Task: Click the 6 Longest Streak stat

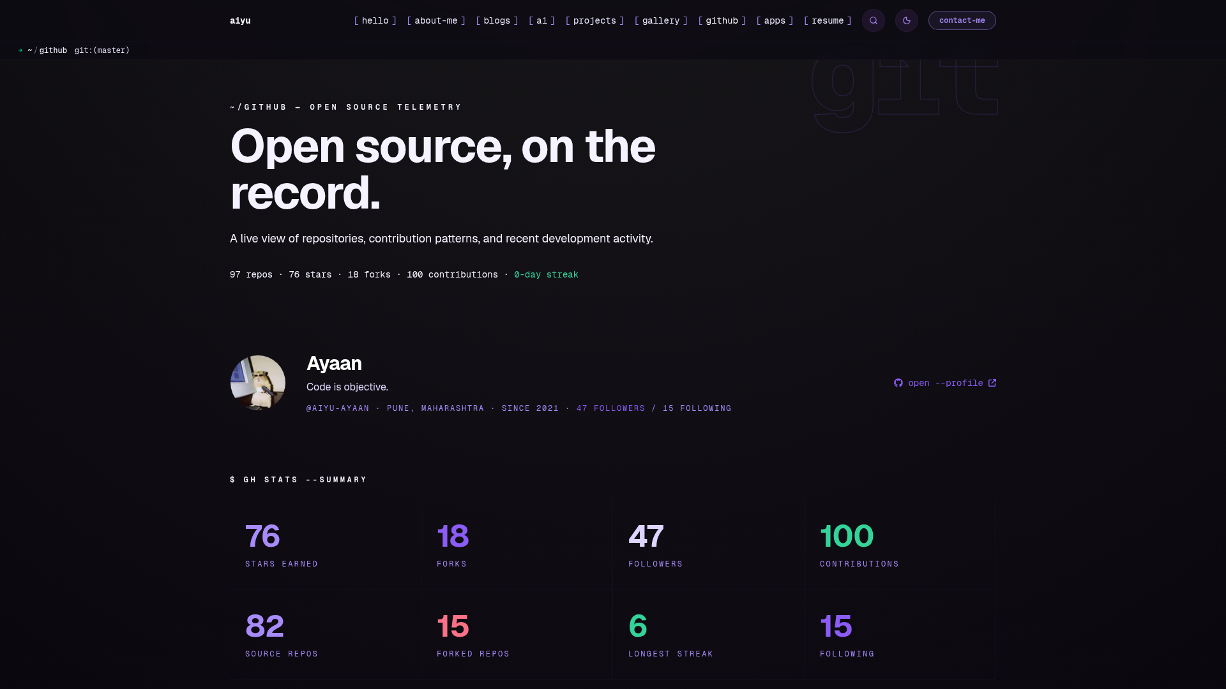Action: coord(708,635)
